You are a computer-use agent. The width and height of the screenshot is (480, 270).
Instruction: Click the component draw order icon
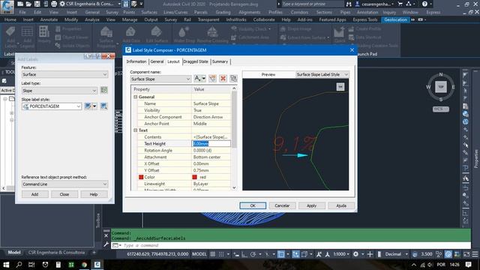[x=233, y=79]
